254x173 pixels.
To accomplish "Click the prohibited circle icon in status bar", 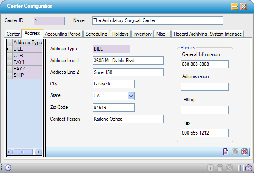I will (x=229, y=168).
